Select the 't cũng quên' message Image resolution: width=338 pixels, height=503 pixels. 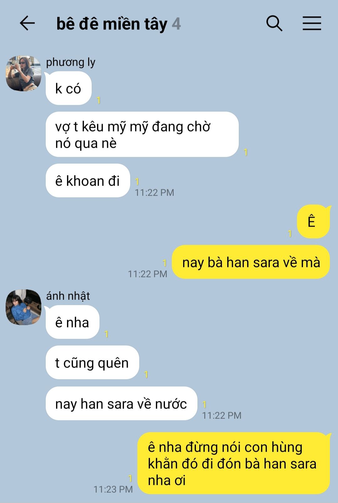92,362
